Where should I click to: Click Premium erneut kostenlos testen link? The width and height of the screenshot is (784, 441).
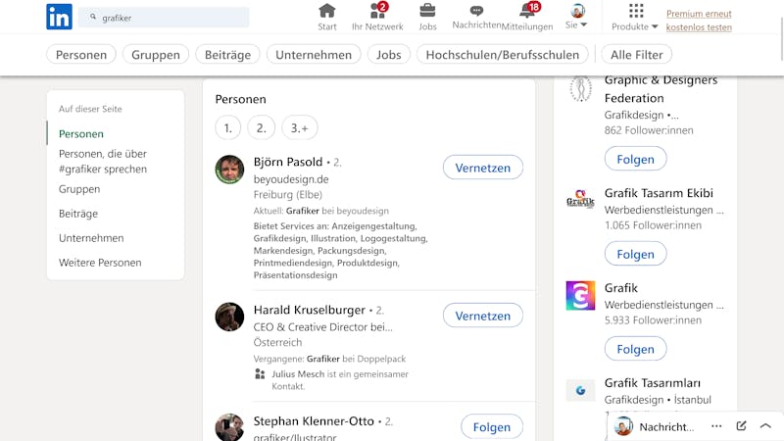tap(699, 21)
